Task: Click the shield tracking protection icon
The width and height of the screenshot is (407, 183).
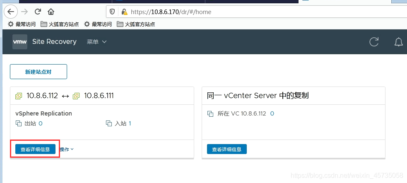Action: click(x=112, y=12)
